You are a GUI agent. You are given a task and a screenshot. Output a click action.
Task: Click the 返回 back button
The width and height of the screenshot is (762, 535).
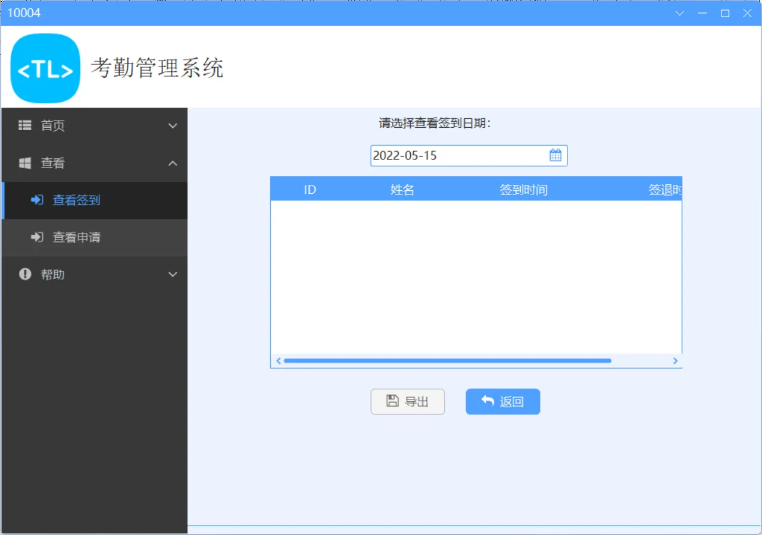pos(503,401)
